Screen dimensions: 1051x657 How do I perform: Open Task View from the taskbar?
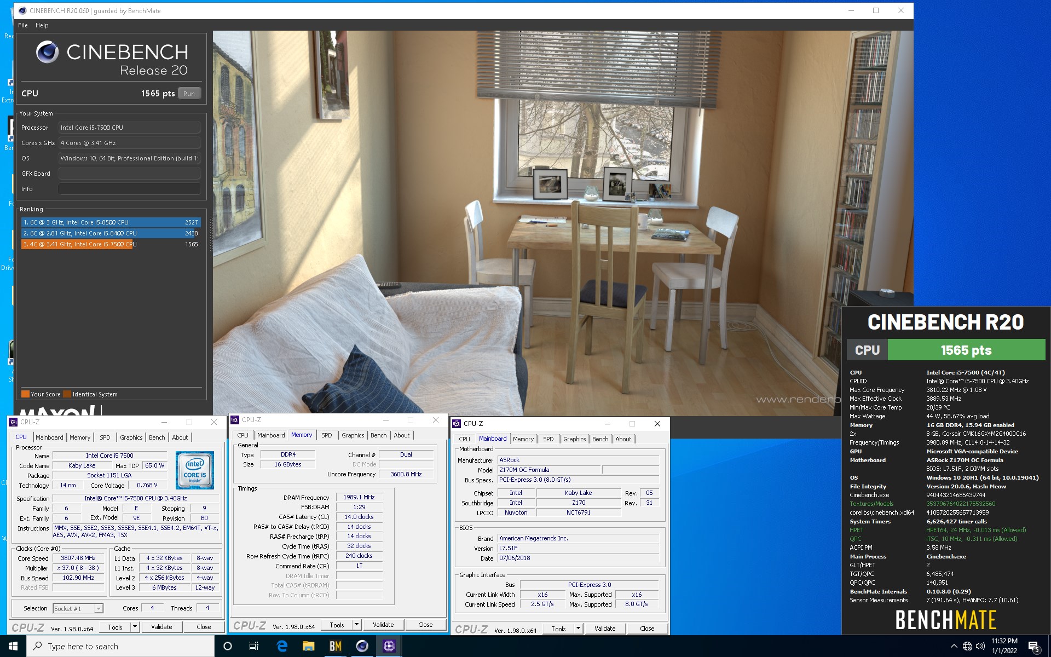[254, 646]
